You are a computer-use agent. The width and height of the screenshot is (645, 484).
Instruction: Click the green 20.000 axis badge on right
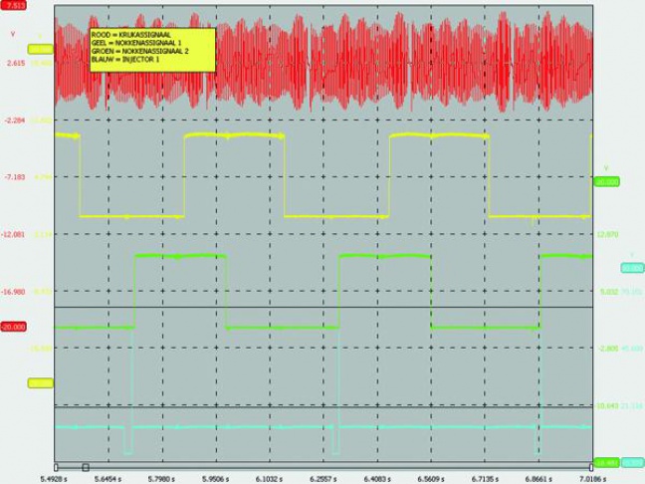coord(605,182)
